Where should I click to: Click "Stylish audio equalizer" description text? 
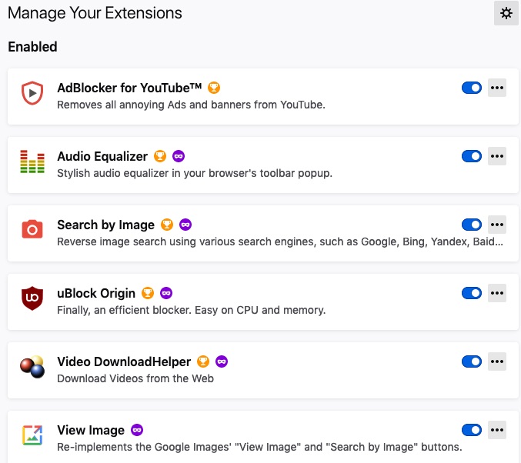point(195,173)
